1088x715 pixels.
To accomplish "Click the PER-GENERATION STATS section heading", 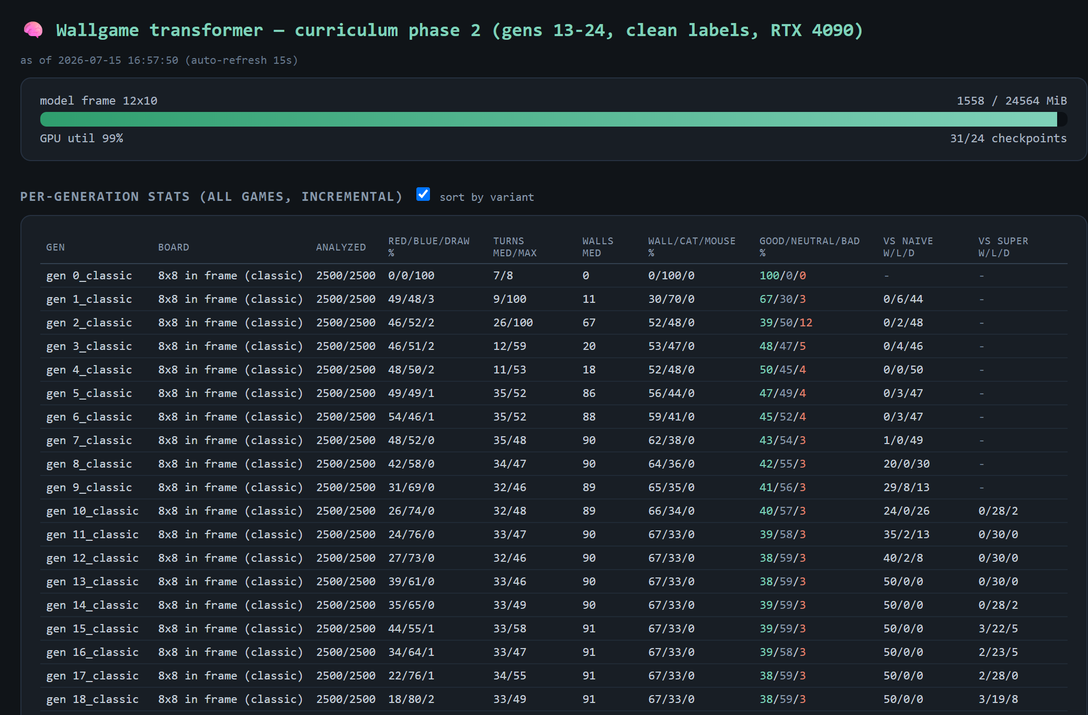I will pos(211,197).
